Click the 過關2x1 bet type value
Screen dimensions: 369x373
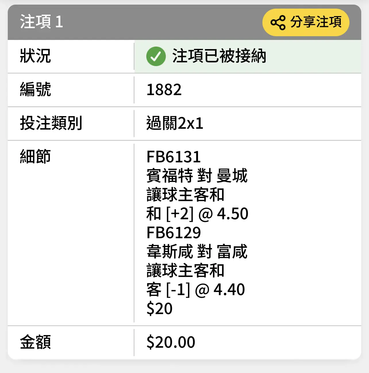175,123
